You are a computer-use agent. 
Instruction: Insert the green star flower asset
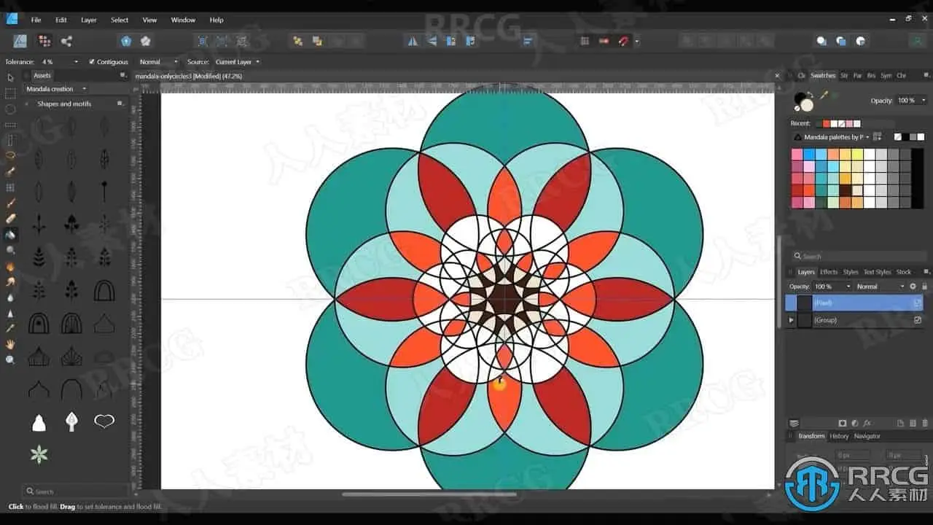[x=39, y=454]
